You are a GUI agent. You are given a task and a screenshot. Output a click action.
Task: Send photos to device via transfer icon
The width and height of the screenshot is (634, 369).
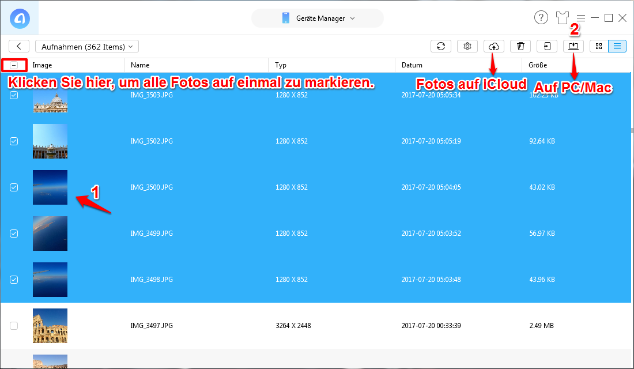(546, 46)
